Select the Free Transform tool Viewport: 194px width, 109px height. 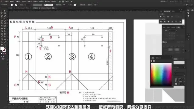5,28
